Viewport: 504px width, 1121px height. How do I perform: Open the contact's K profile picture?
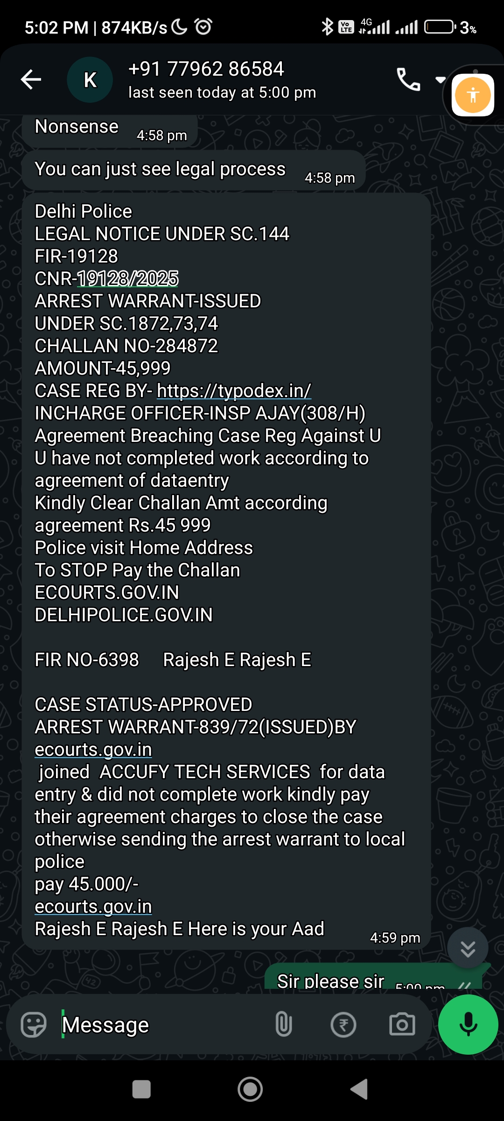(90, 80)
